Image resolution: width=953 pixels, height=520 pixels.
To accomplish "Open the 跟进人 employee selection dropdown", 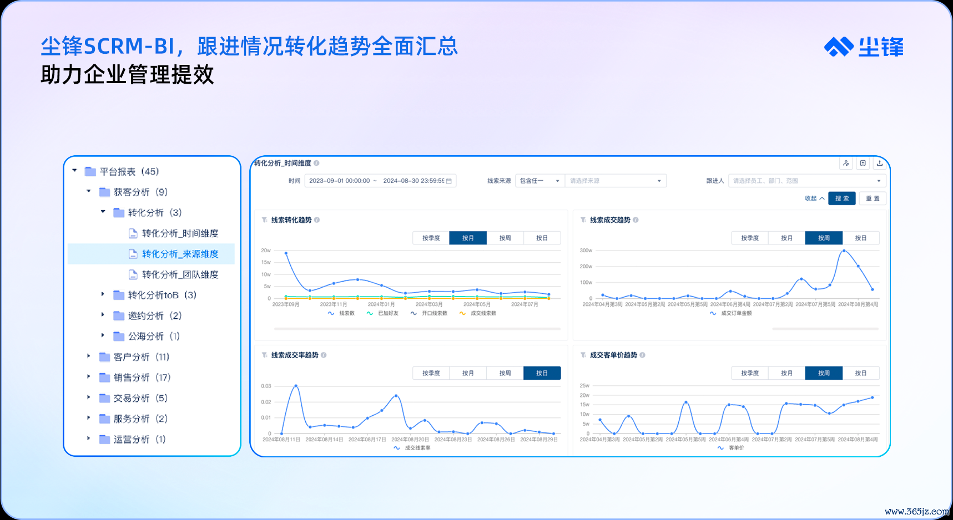I will click(x=807, y=181).
